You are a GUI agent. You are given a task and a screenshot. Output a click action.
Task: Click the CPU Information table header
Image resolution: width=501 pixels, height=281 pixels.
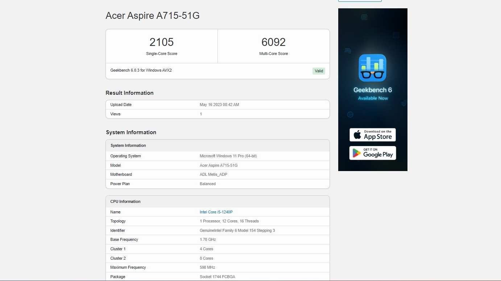(125, 201)
